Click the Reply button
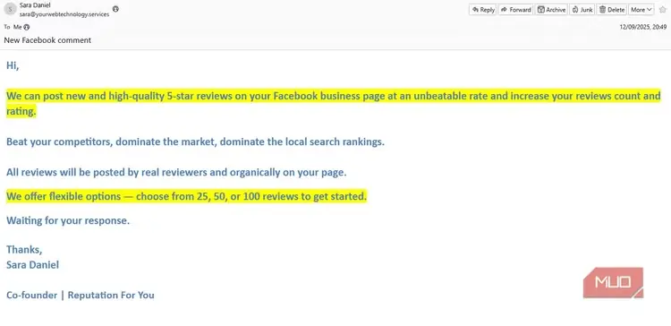The height and width of the screenshot is (326, 671). pos(483,10)
